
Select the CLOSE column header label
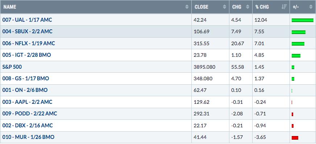coord(201,7)
